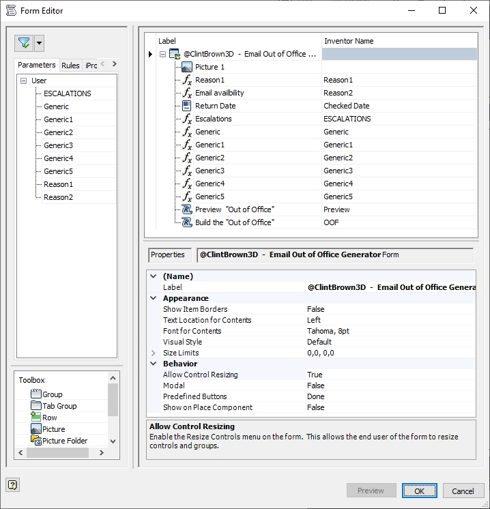
Task: Click the Group toolbox icon
Action: pos(36,394)
